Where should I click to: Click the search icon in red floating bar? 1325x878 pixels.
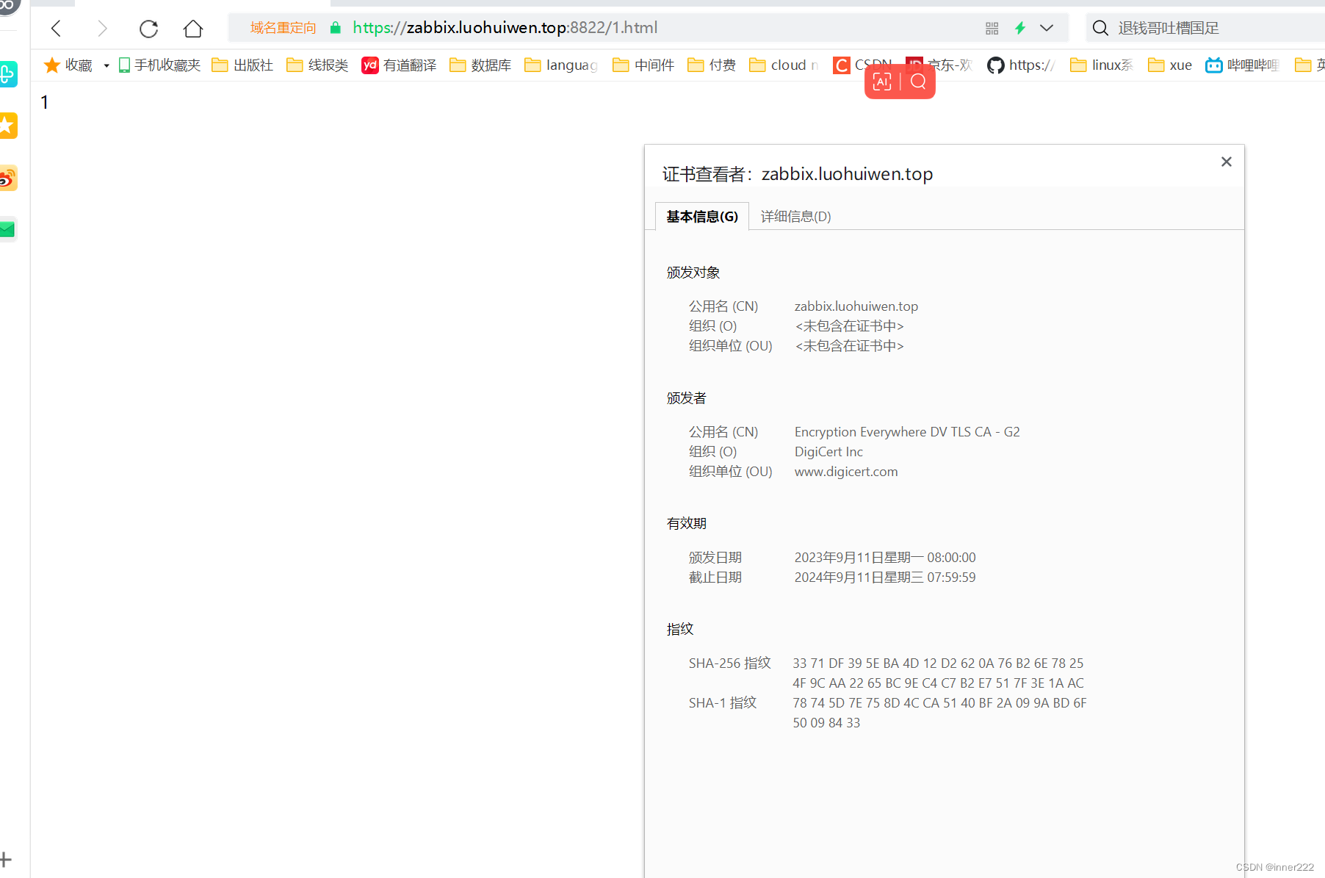918,82
